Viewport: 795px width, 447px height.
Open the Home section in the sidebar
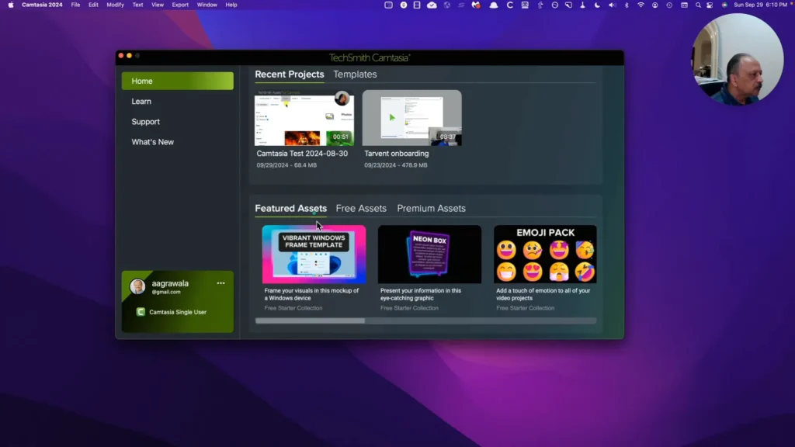178,81
